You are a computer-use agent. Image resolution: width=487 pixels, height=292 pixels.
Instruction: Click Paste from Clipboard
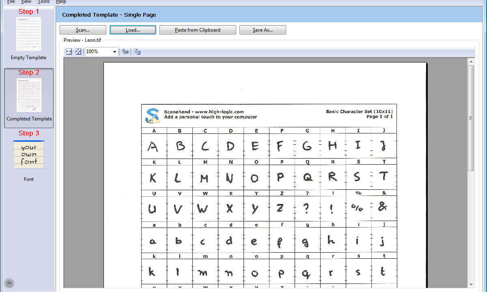[198, 30]
